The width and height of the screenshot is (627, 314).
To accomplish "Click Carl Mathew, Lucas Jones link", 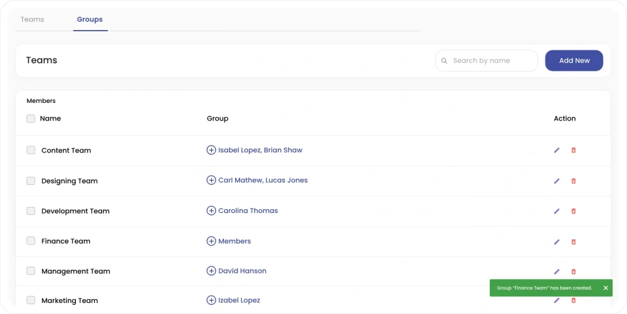I will 263,180.
